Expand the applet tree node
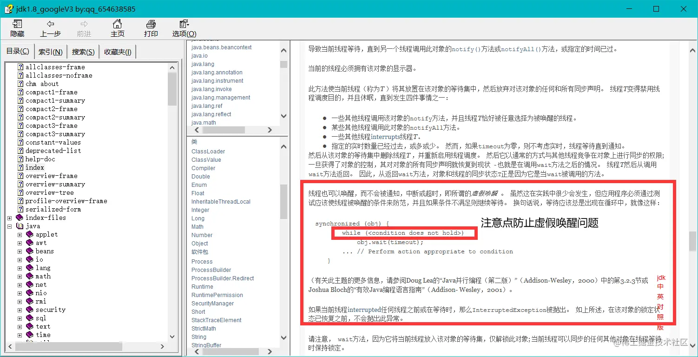 tap(20, 235)
